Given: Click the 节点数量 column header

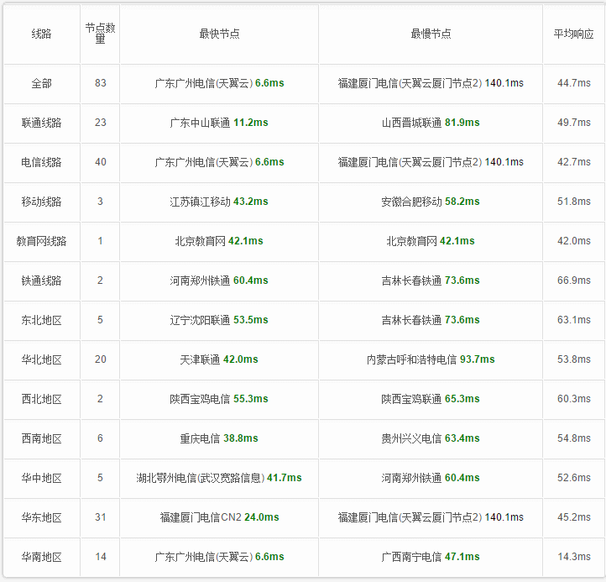Looking at the screenshot, I should (x=100, y=34).
